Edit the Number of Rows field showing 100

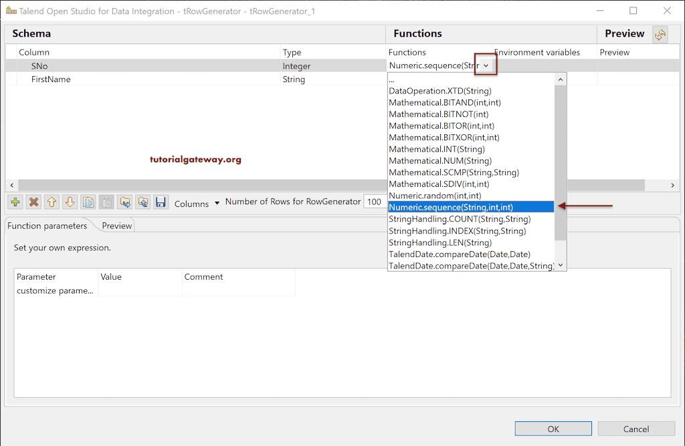coord(375,202)
